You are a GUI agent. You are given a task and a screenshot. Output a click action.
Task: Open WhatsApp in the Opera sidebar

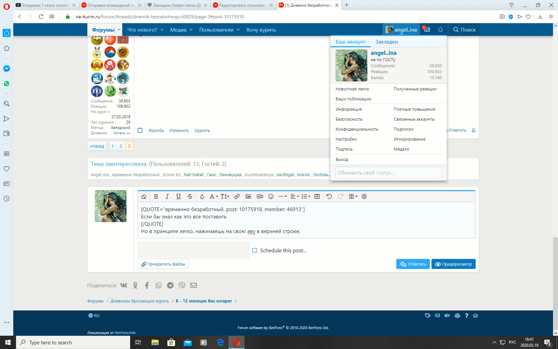(x=6, y=83)
